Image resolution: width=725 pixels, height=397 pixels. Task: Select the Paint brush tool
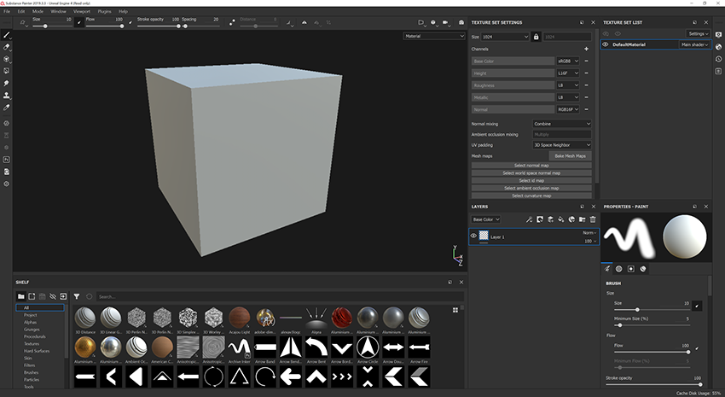[x=7, y=35]
